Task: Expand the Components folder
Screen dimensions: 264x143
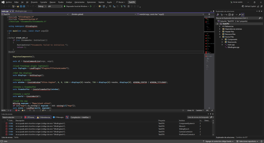Action: click(x=222, y=39)
